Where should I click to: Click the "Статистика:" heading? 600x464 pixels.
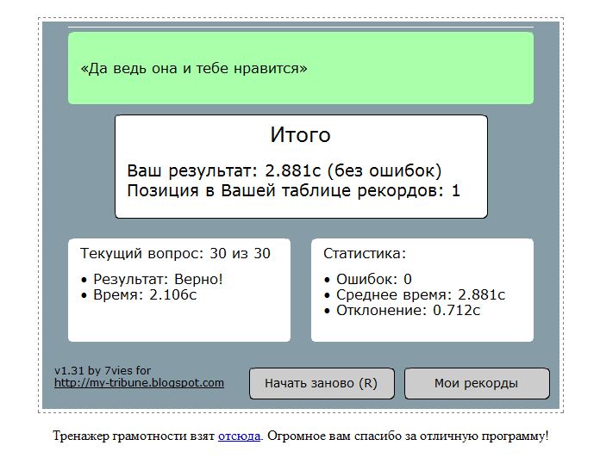click(x=364, y=253)
